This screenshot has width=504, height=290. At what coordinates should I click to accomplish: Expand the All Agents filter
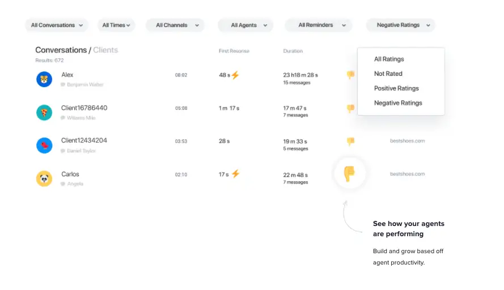245,25
